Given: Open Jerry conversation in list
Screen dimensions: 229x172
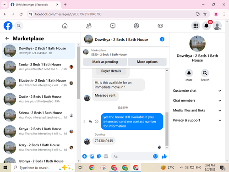Looking at the screenshot, I should pos(38,147).
